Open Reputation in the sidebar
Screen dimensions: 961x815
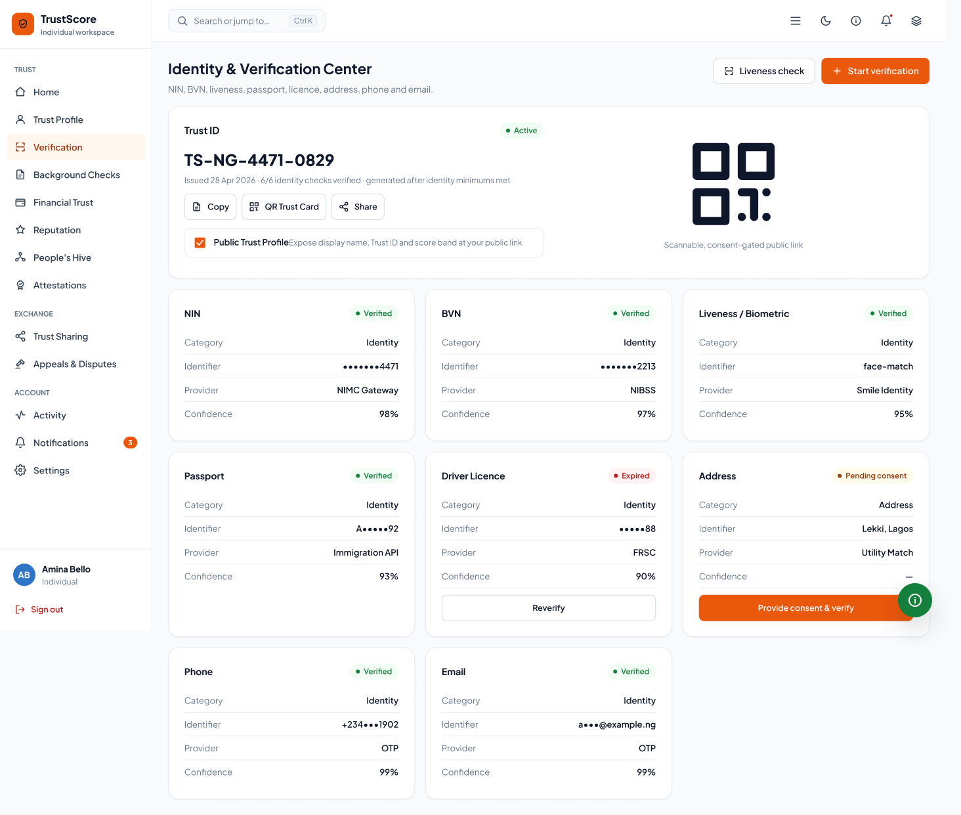coord(76,230)
